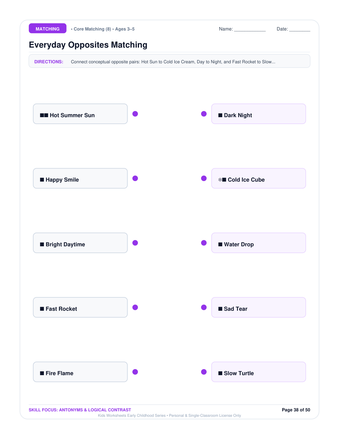Screen dimensions: 339x439
Task: Select the Dark Night card
Action: click(259, 114)
